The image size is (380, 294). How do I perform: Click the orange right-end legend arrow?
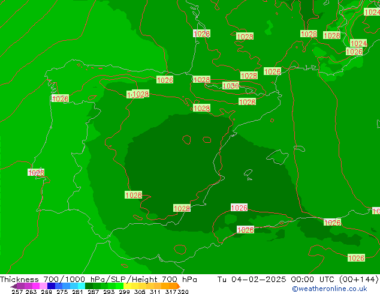click(179, 286)
